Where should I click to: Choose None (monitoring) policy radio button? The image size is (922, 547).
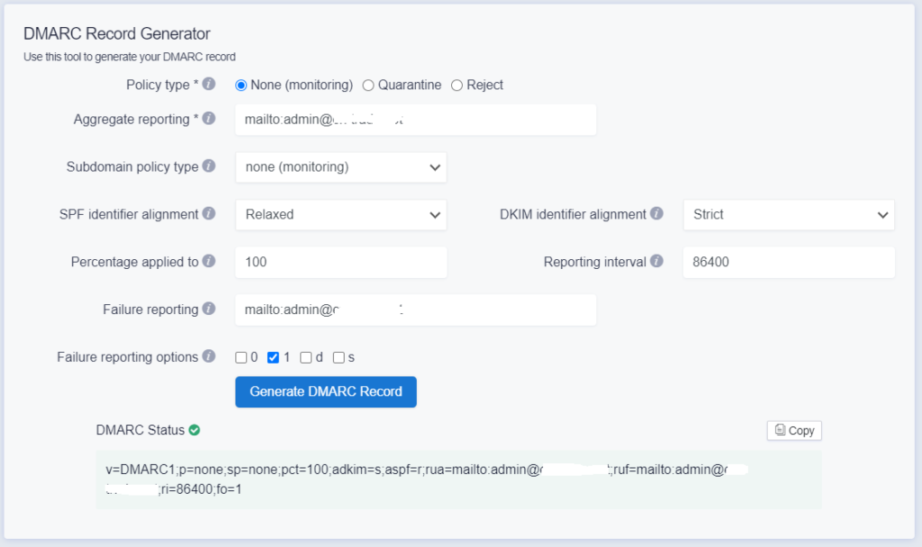241,85
